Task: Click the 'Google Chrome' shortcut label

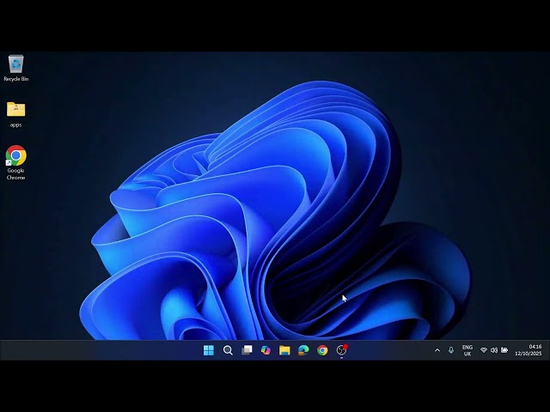Action: (x=15, y=173)
